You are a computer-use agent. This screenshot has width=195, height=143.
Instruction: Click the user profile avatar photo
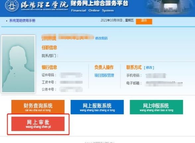(18, 64)
